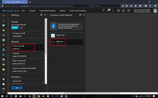Click the Firefox Search field

[106, 6]
